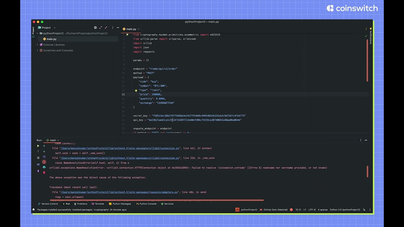Image resolution: width=404 pixels, height=227 pixels.
Task: Change GitHub Dark (Material) theme widget
Action: coord(274,210)
